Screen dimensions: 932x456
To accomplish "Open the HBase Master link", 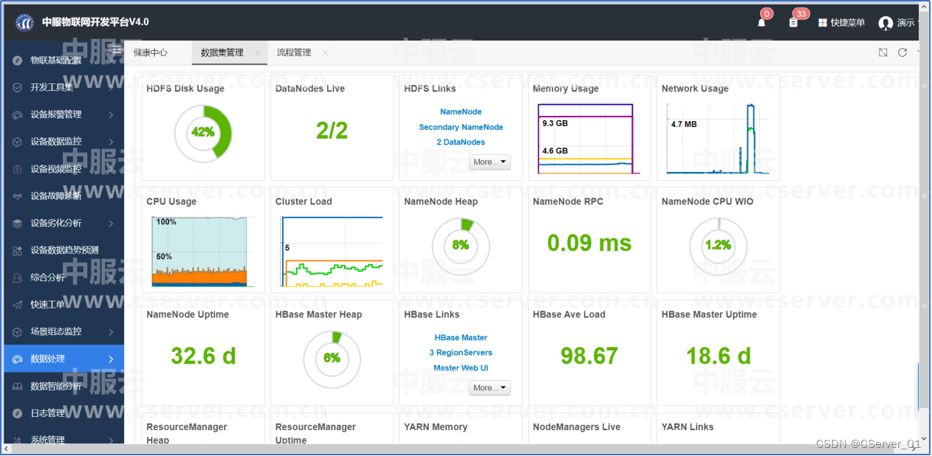I will 461,337.
